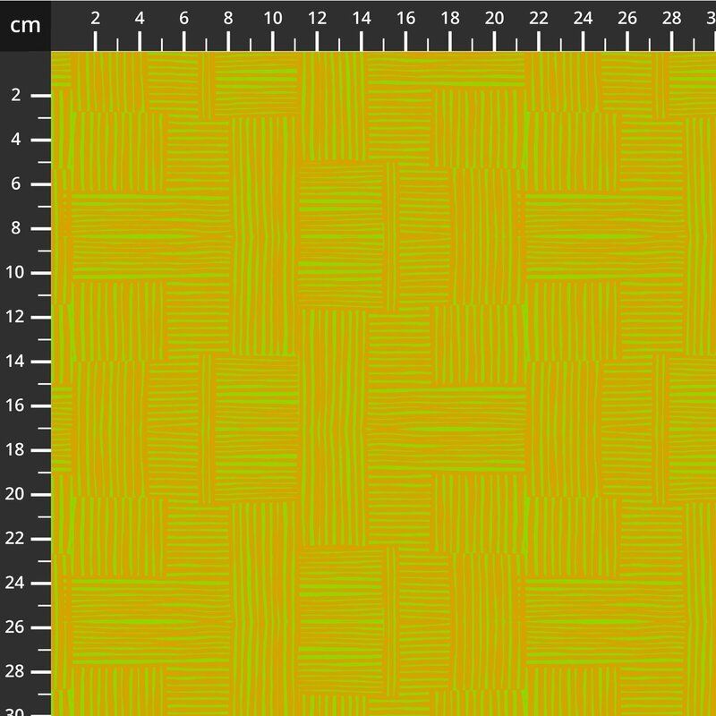Click the center of the woven fabric pattern

click(383, 383)
